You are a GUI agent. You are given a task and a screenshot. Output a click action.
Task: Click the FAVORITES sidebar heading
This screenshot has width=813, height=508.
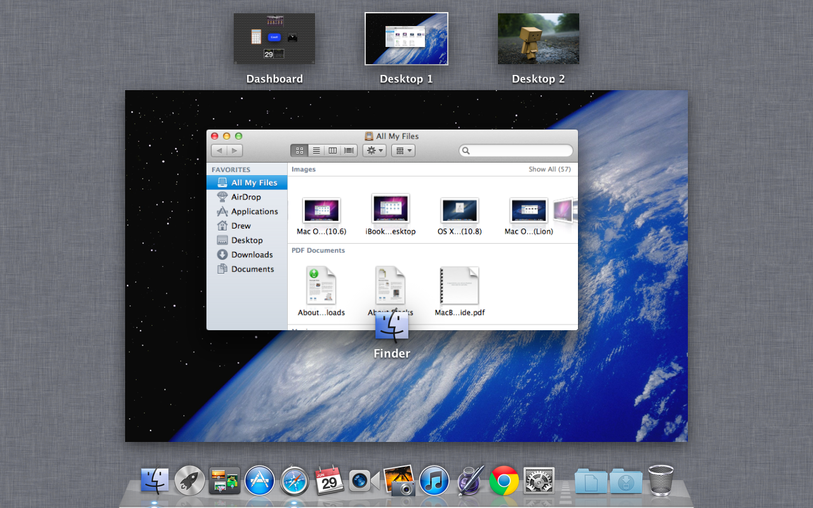pos(231,170)
